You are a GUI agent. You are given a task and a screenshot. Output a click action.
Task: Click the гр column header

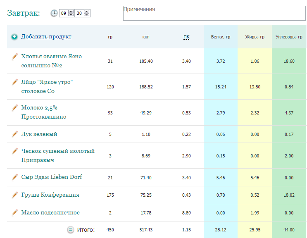110,37
